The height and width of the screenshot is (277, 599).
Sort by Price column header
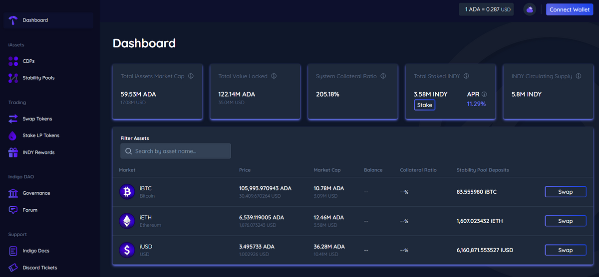pos(245,170)
